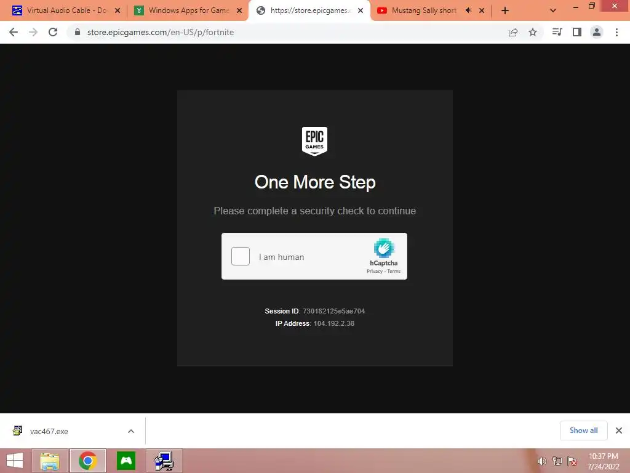
Task: Open the Chrome profile avatar menu
Action: [x=597, y=32]
